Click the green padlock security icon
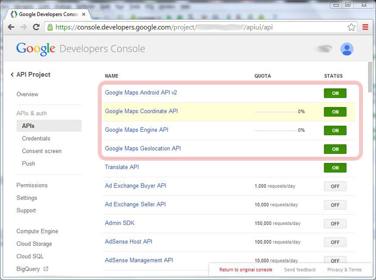376x280 pixels. pos(50,27)
